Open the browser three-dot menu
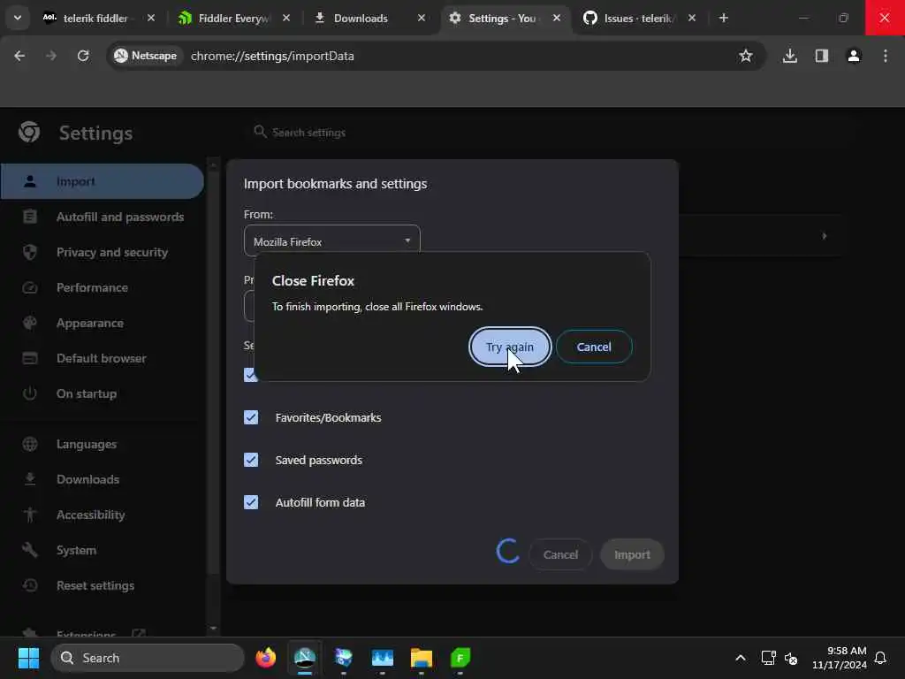 pos(886,56)
